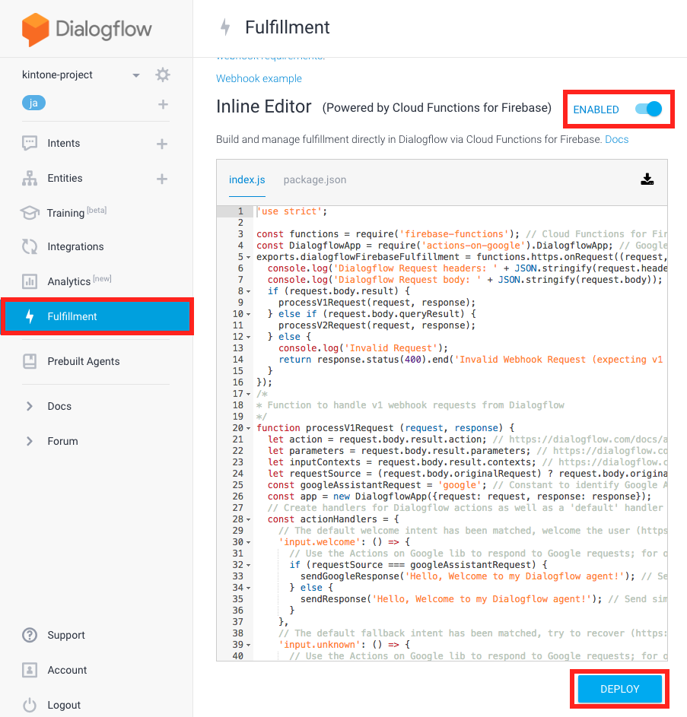Click the Integrations cycle icon

click(x=30, y=246)
